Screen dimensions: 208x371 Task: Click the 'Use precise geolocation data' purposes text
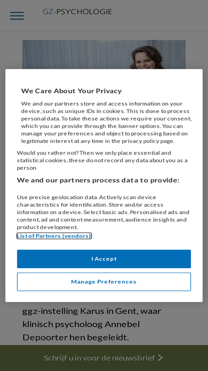[103, 212]
